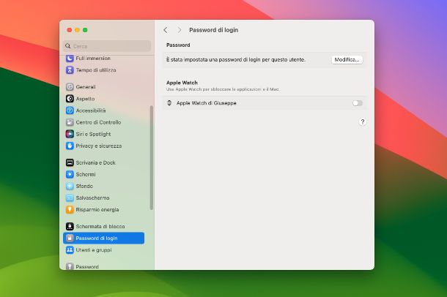The height and width of the screenshot is (297, 447).
Task: Open the Accessibilità icon
Action: (70, 110)
